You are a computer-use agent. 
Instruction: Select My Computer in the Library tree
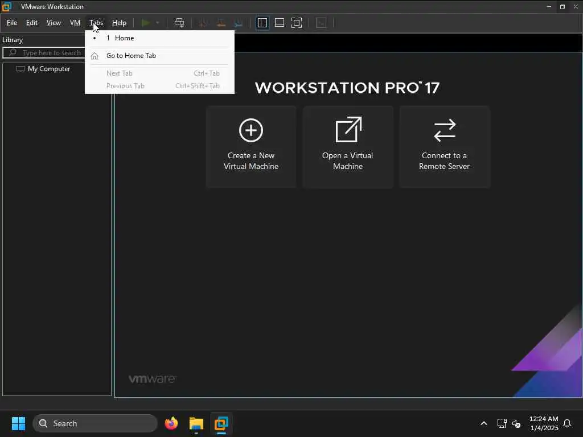pyautogui.click(x=49, y=69)
